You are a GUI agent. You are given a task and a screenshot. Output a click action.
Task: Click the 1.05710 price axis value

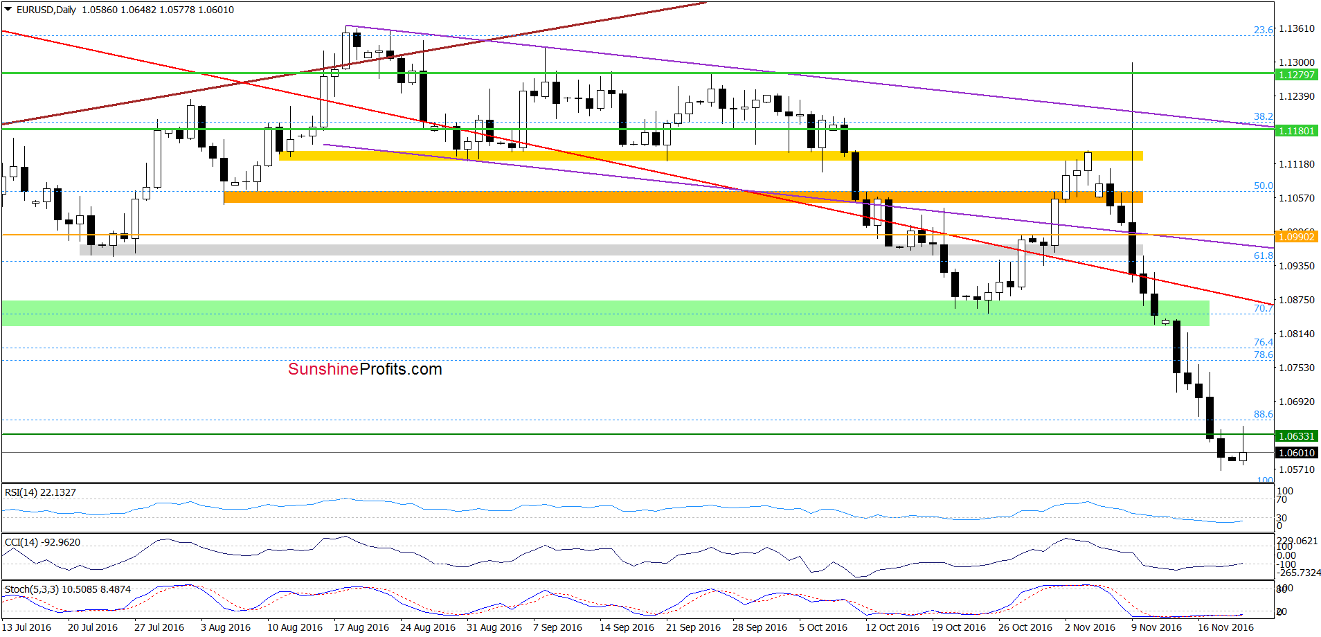coord(1297,469)
